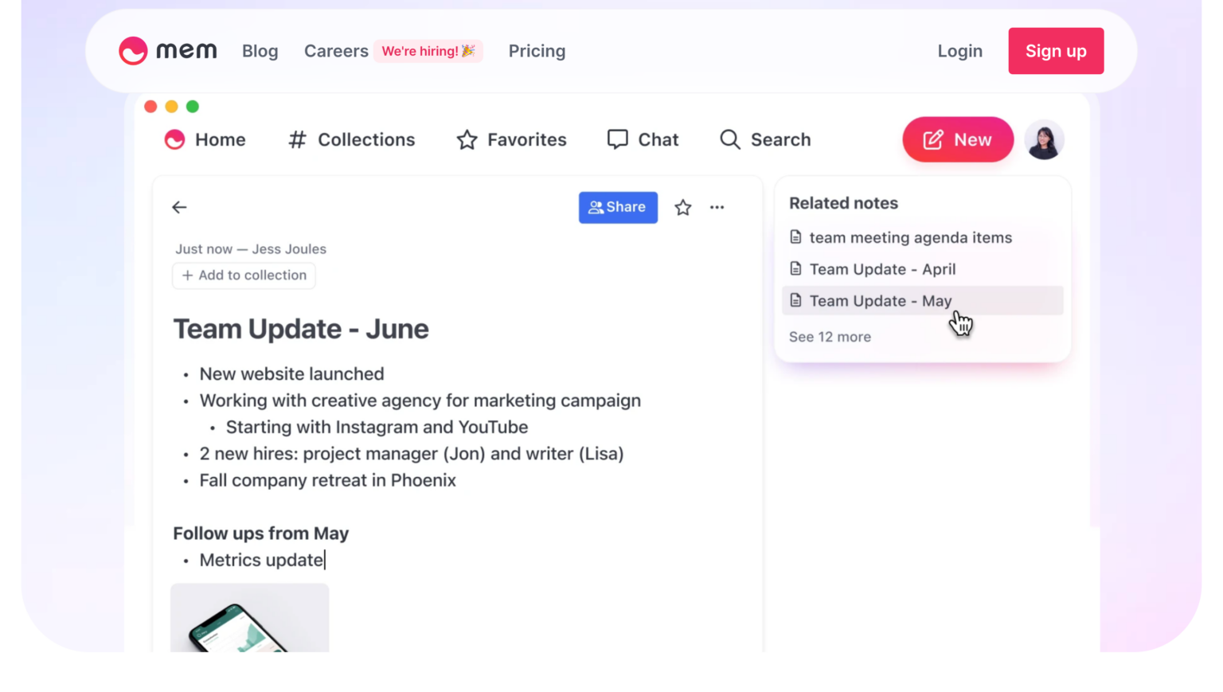
Task: Create a New note
Action: [x=958, y=139]
